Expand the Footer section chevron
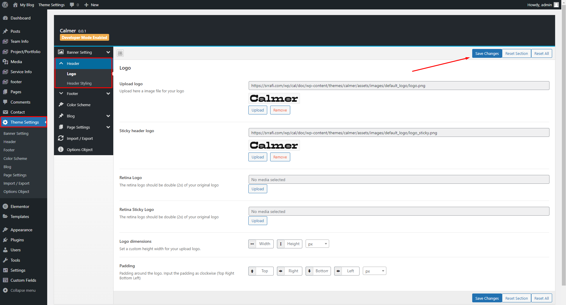The image size is (566, 305). point(108,94)
